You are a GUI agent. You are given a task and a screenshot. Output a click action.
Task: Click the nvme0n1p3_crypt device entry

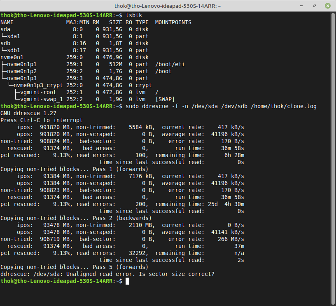[x=38, y=85]
